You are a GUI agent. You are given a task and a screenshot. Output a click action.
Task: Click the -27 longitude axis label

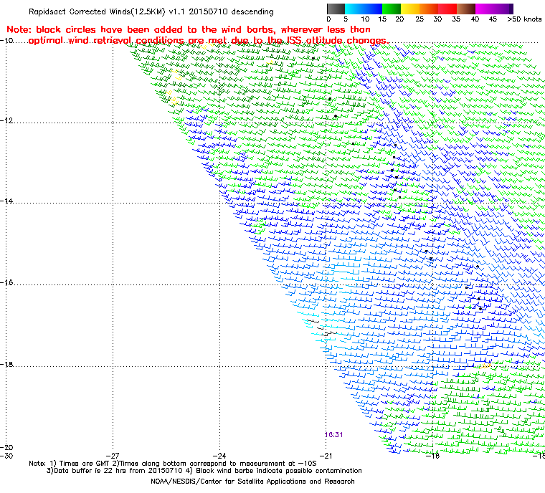[x=113, y=456]
